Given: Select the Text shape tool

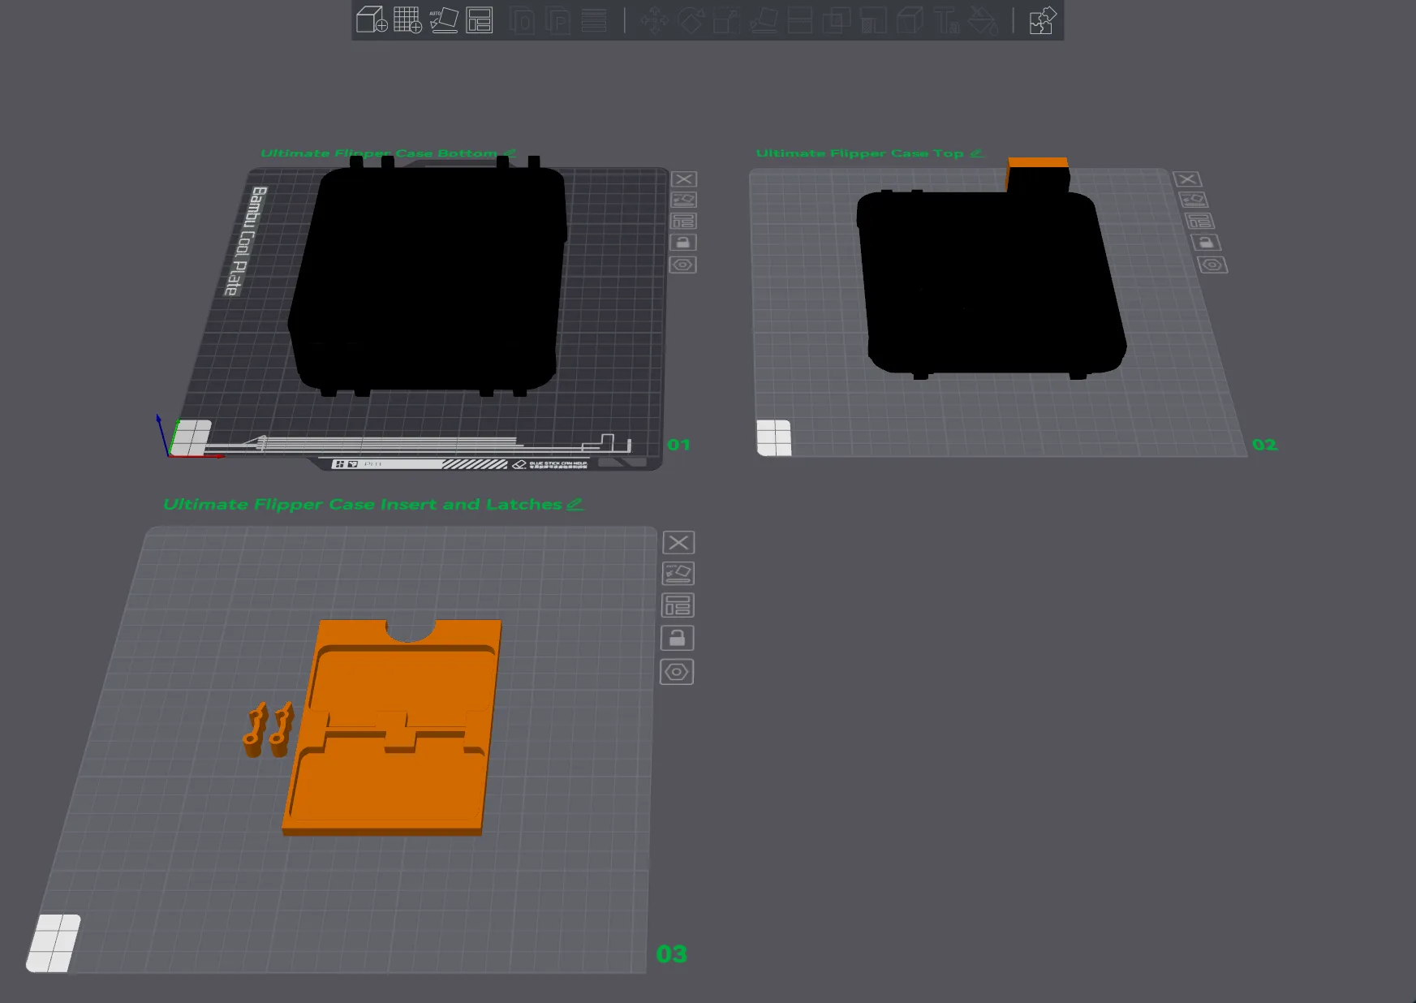Looking at the screenshot, I should tap(946, 20).
